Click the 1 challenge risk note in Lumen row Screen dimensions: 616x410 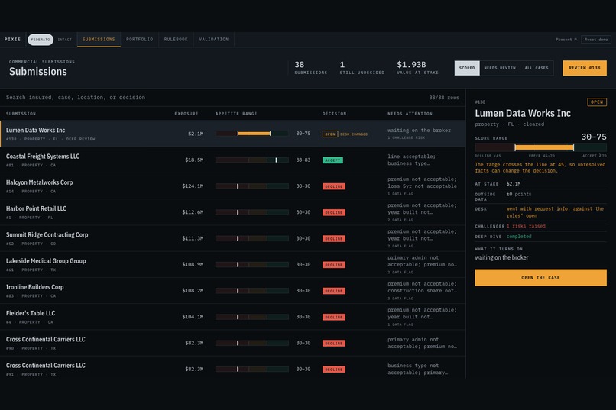[x=406, y=137]
